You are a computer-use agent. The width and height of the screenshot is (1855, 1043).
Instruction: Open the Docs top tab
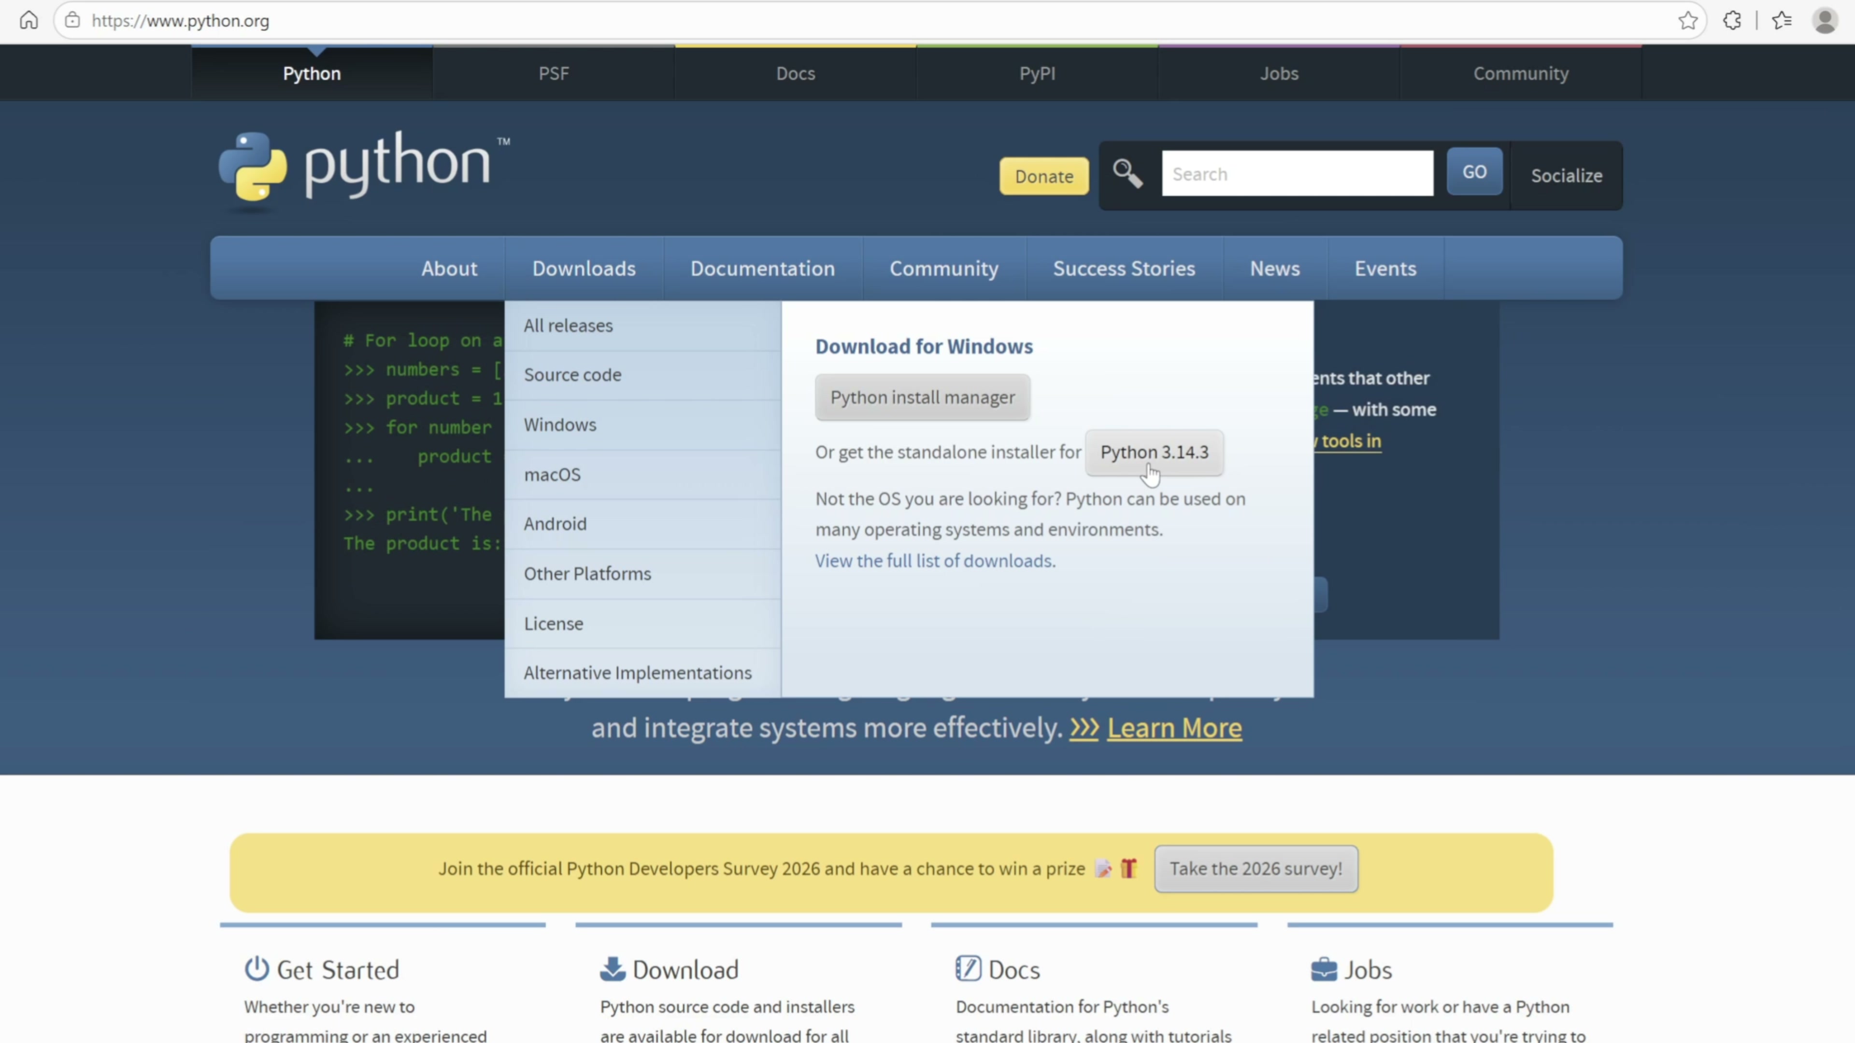pyautogui.click(x=795, y=73)
